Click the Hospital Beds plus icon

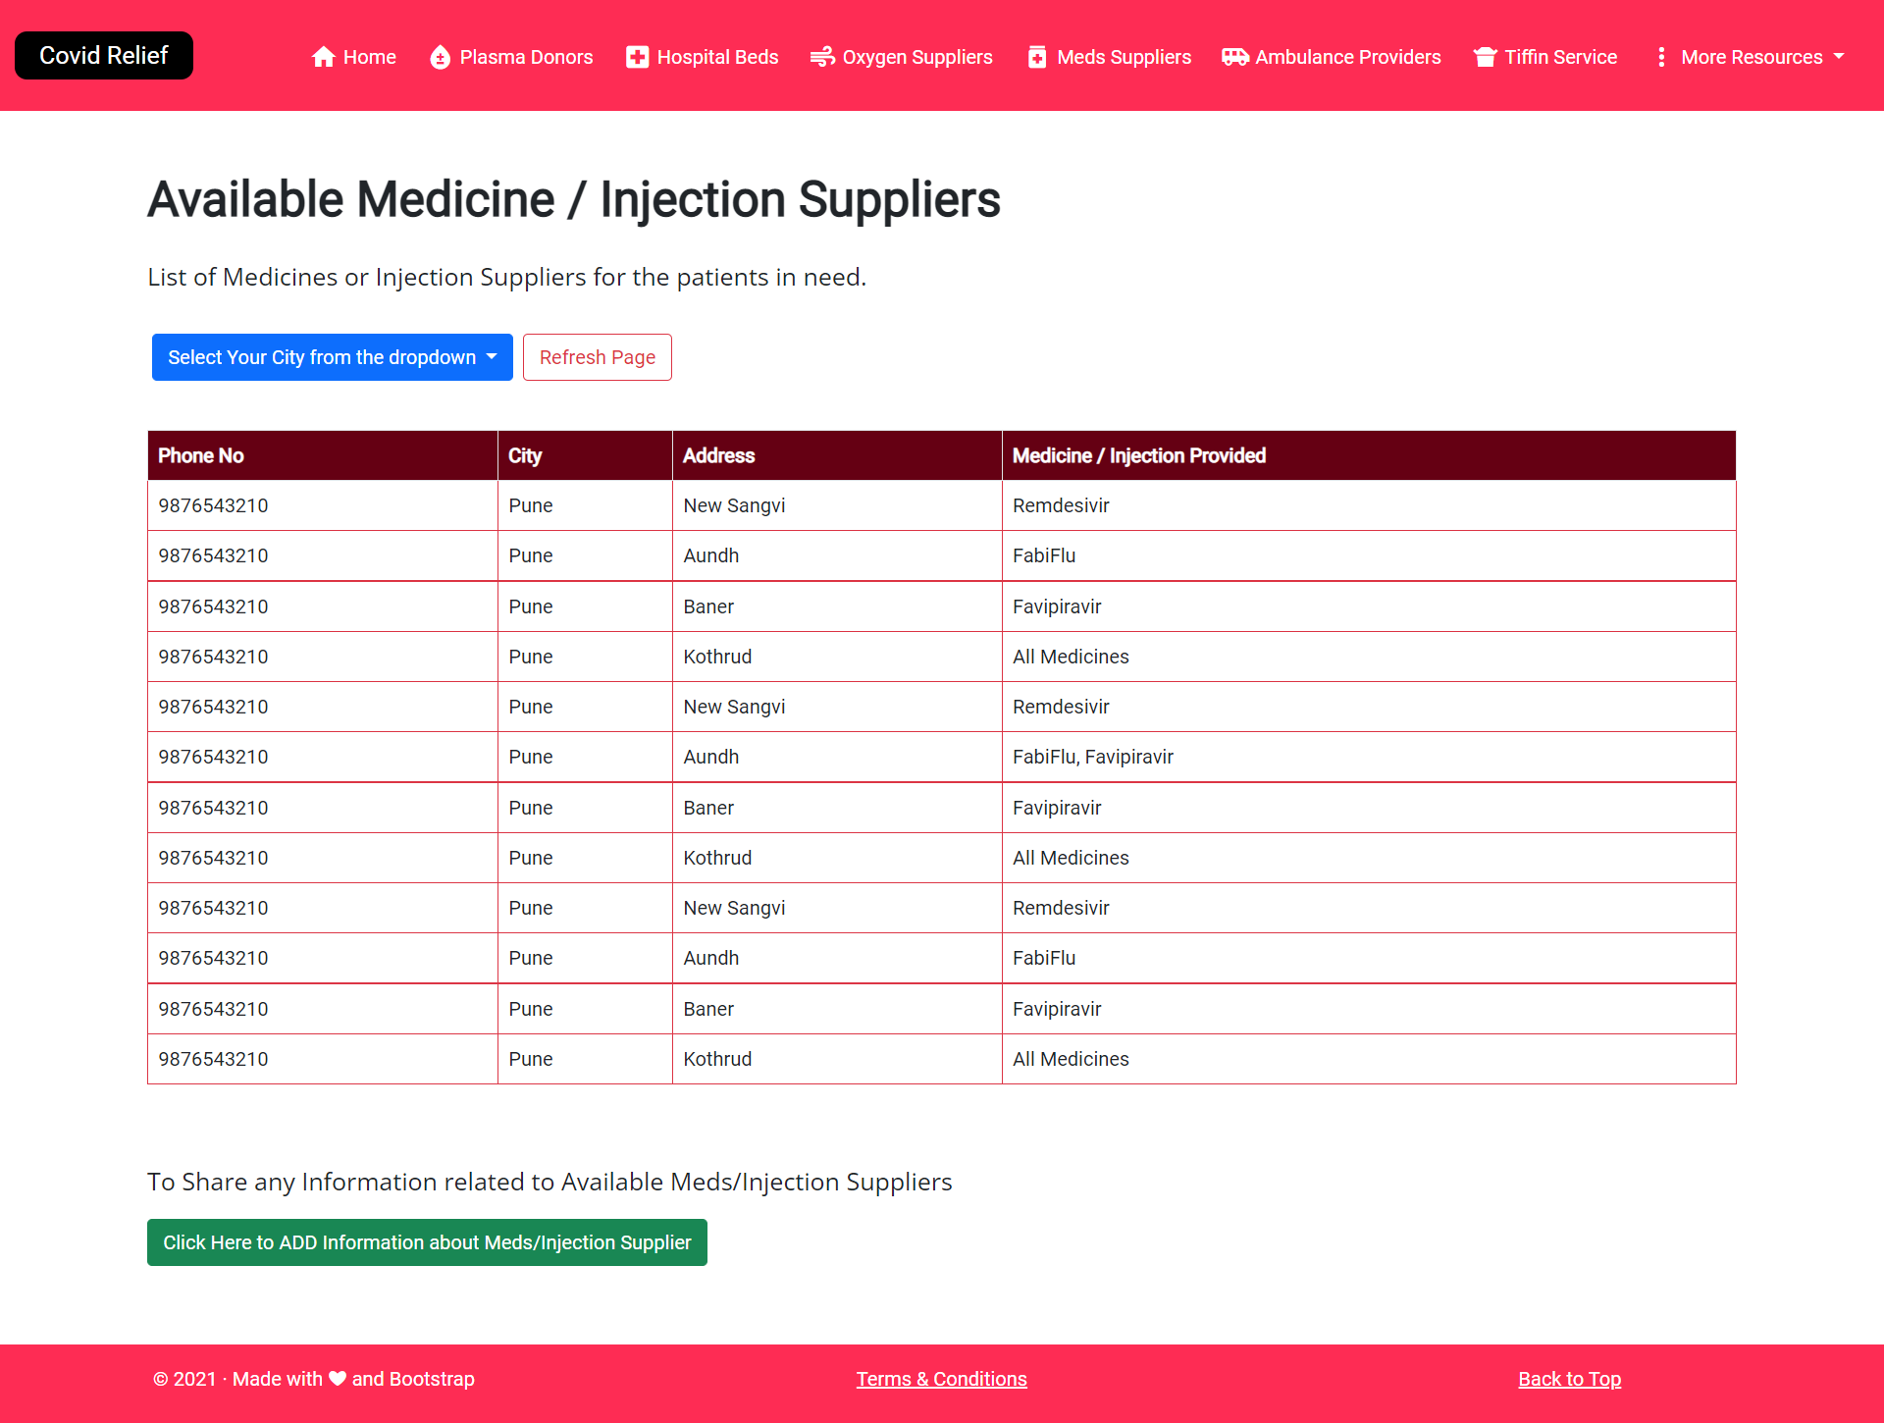(x=637, y=57)
